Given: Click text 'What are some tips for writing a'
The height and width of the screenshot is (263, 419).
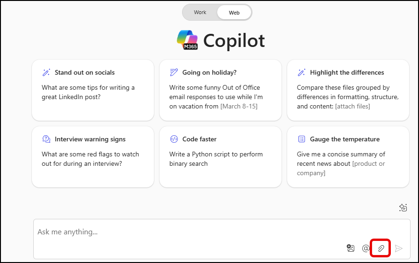Looking at the screenshot, I should 88,87.
